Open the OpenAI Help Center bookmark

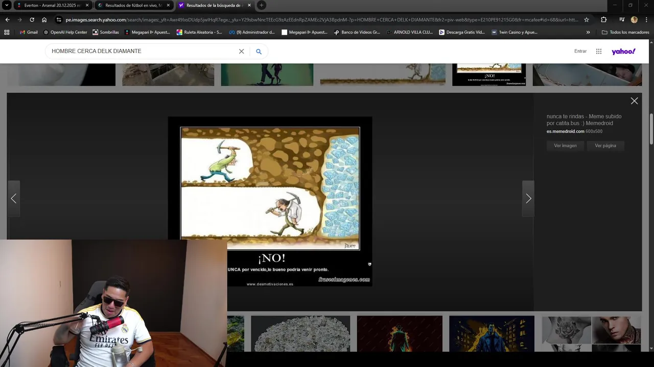point(65,32)
